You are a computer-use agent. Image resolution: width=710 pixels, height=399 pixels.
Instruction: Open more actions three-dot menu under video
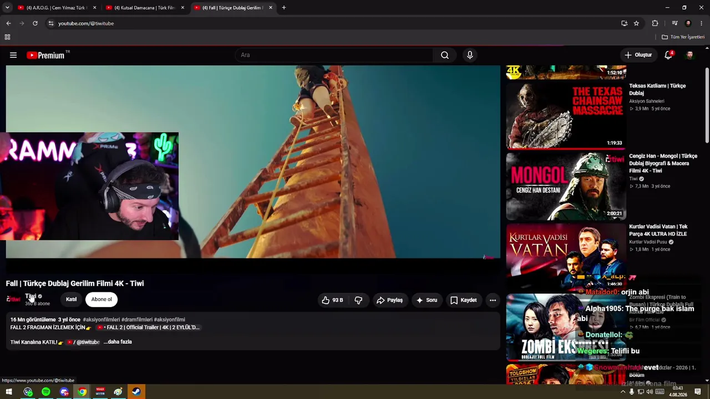pos(493,300)
